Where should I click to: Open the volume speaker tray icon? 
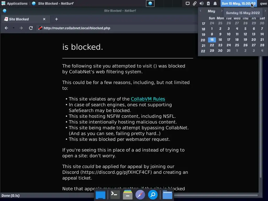pos(202,3)
